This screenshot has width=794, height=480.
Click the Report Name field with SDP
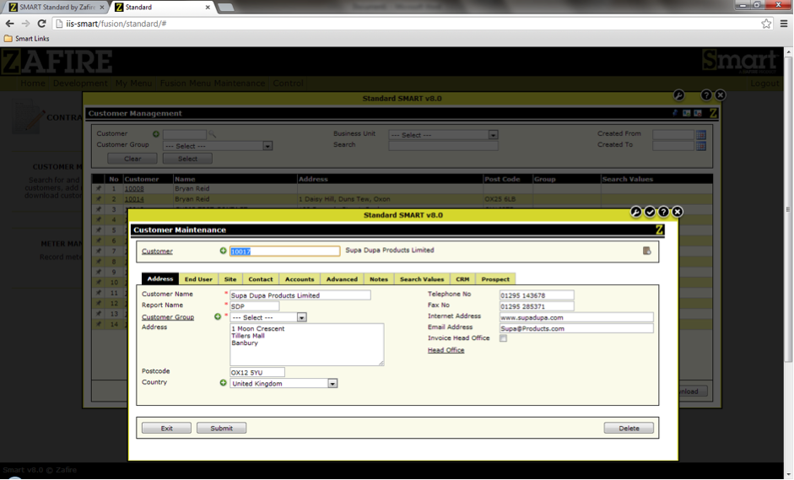pos(254,306)
